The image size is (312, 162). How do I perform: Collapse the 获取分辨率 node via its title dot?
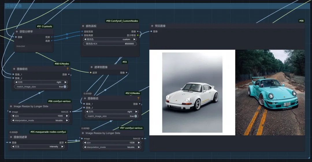click(x=17, y=32)
